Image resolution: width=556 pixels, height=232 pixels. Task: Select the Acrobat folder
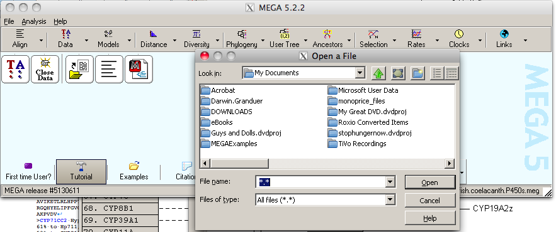tap(218, 90)
